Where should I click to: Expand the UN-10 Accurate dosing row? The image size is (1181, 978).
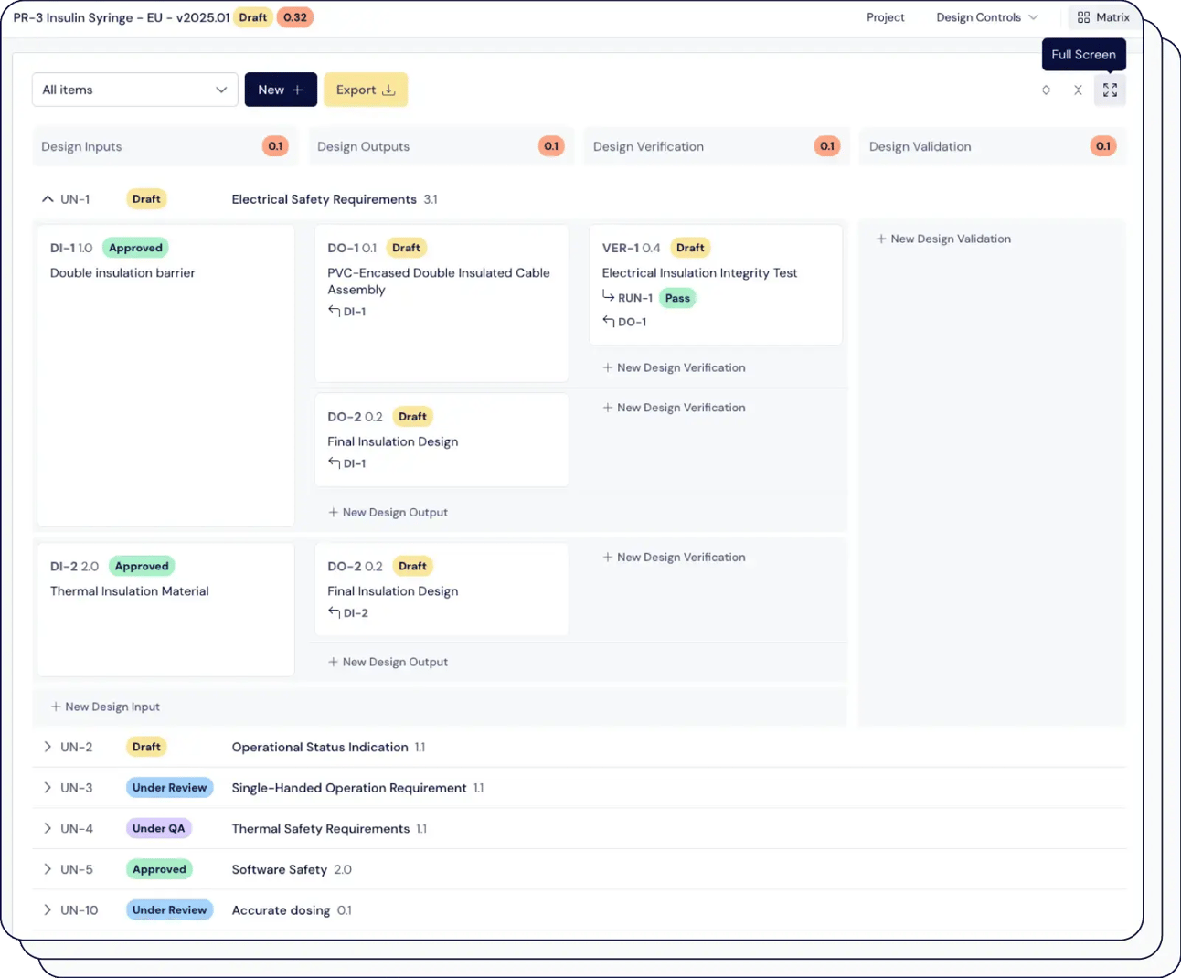[x=47, y=909]
